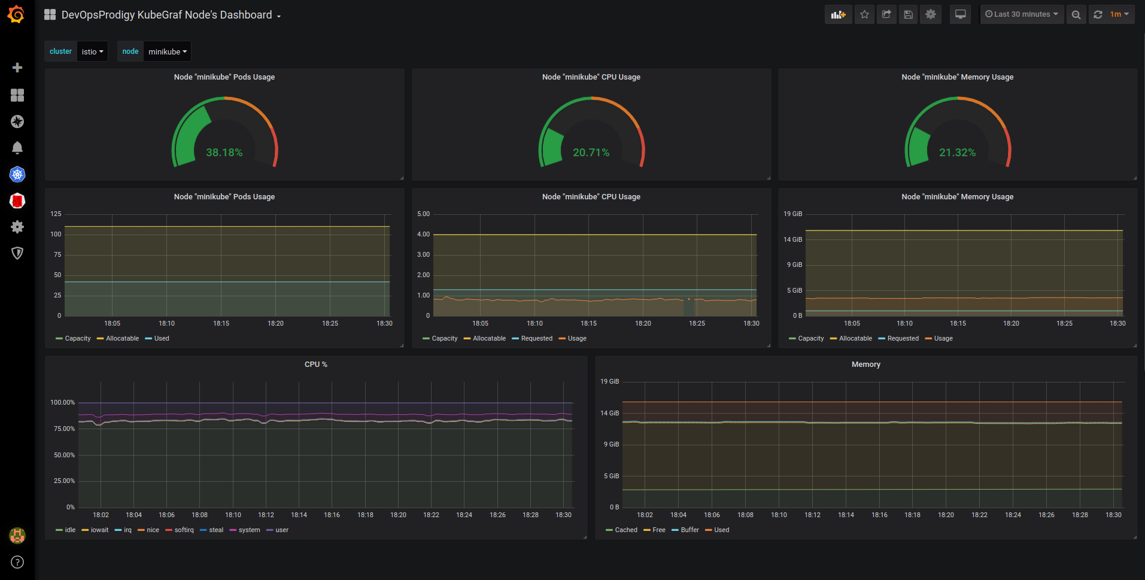The width and height of the screenshot is (1145, 580).
Task: Open the DevOpsProdigy dashboard title menu
Action: (x=168, y=14)
